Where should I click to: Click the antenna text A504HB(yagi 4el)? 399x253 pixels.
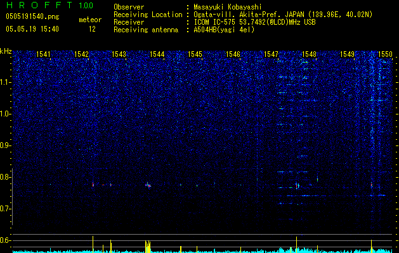[x=224, y=30]
